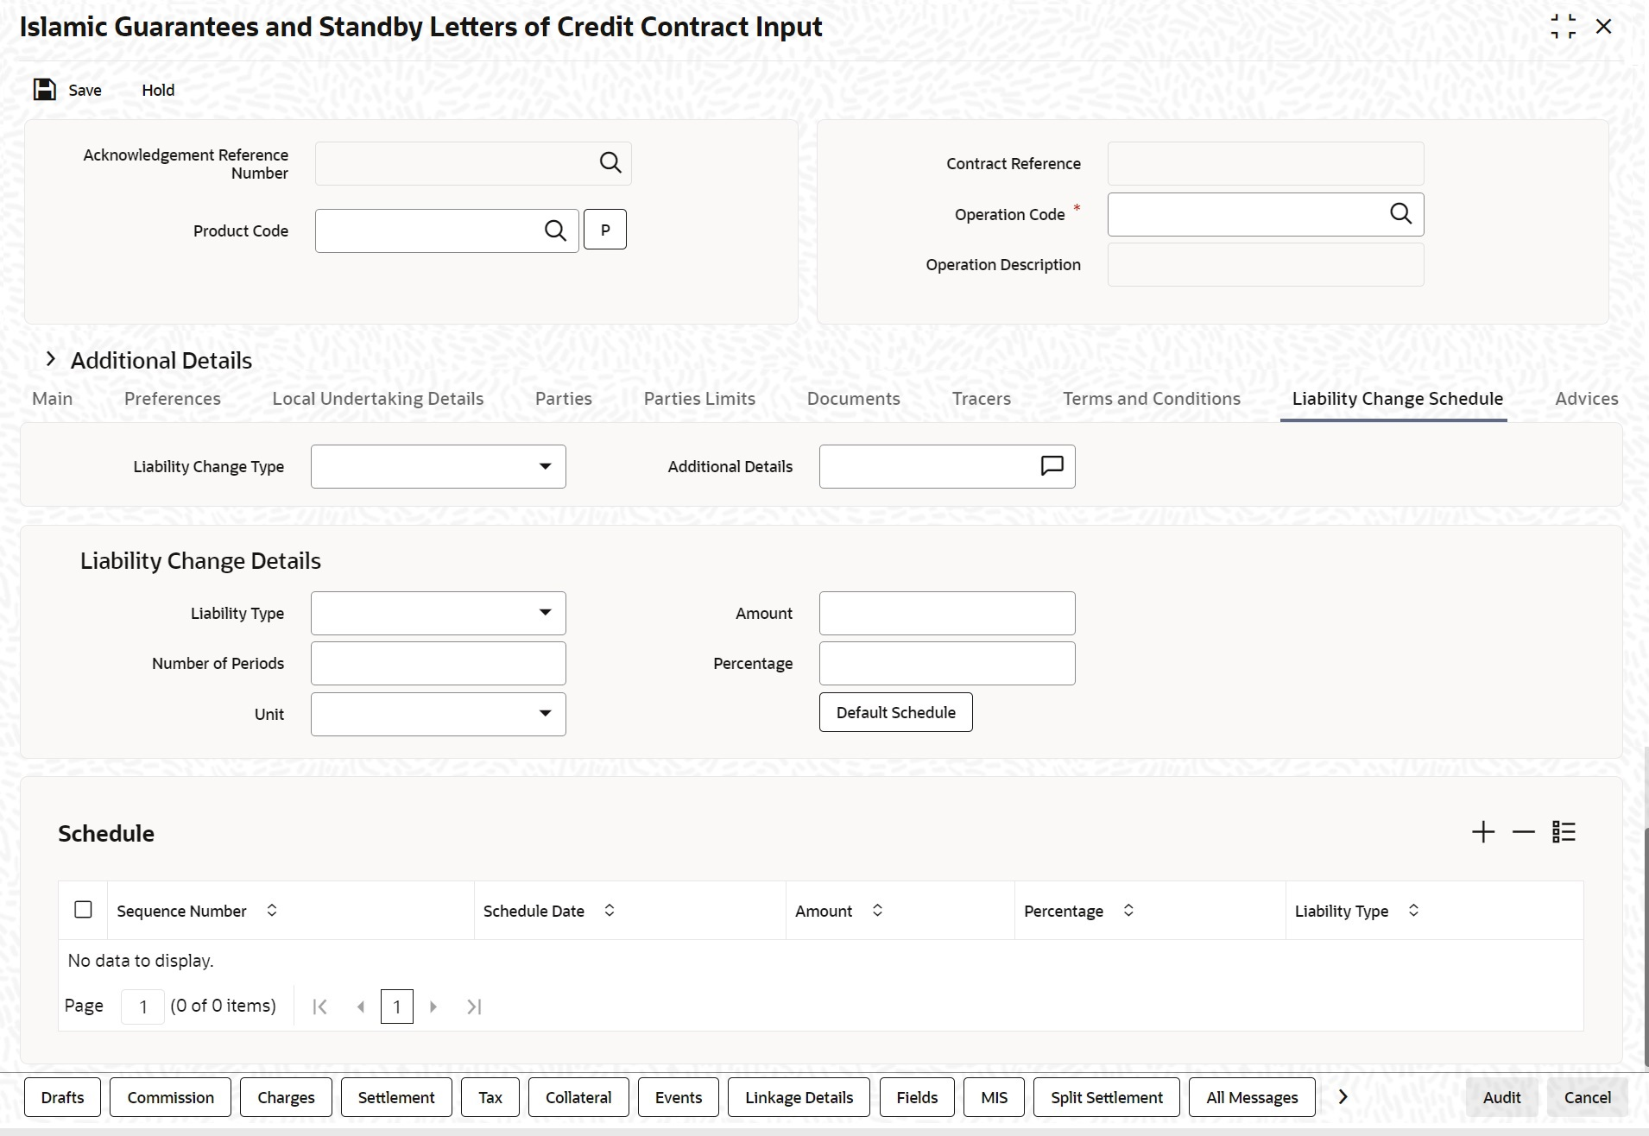Add a row to Schedule table
The height and width of the screenshot is (1136, 1649).
click(x=1482, y=832)
